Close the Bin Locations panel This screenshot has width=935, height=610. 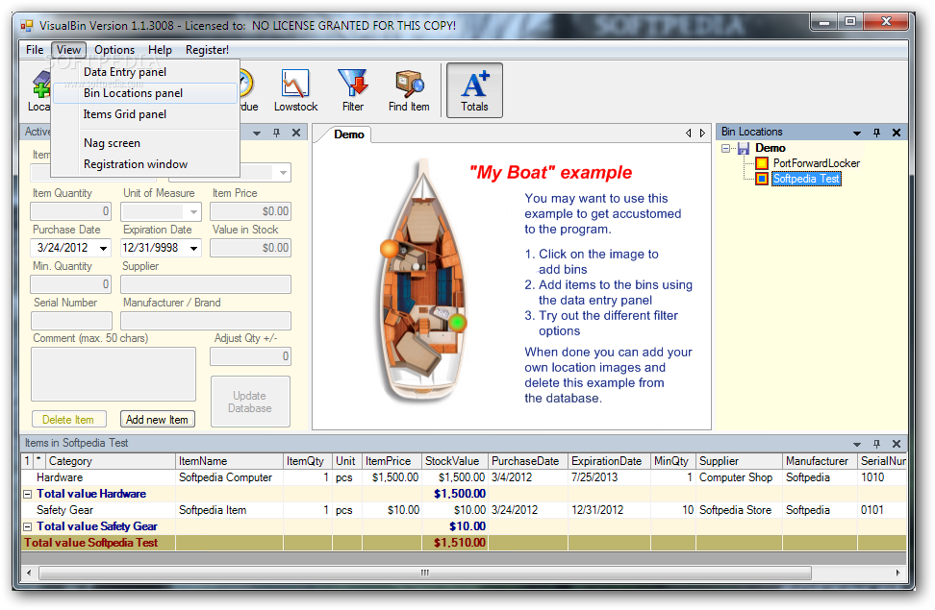click(897, 133)
